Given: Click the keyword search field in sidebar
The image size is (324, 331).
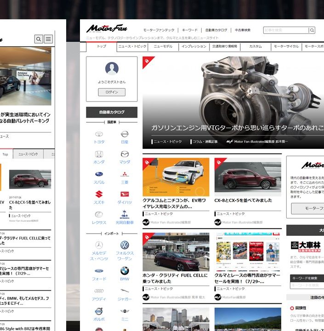Looking at the screenshot, I should point(307,285).
